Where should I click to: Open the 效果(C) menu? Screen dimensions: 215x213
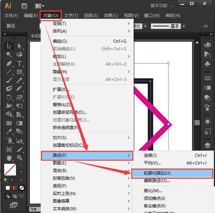coord(111,16)
